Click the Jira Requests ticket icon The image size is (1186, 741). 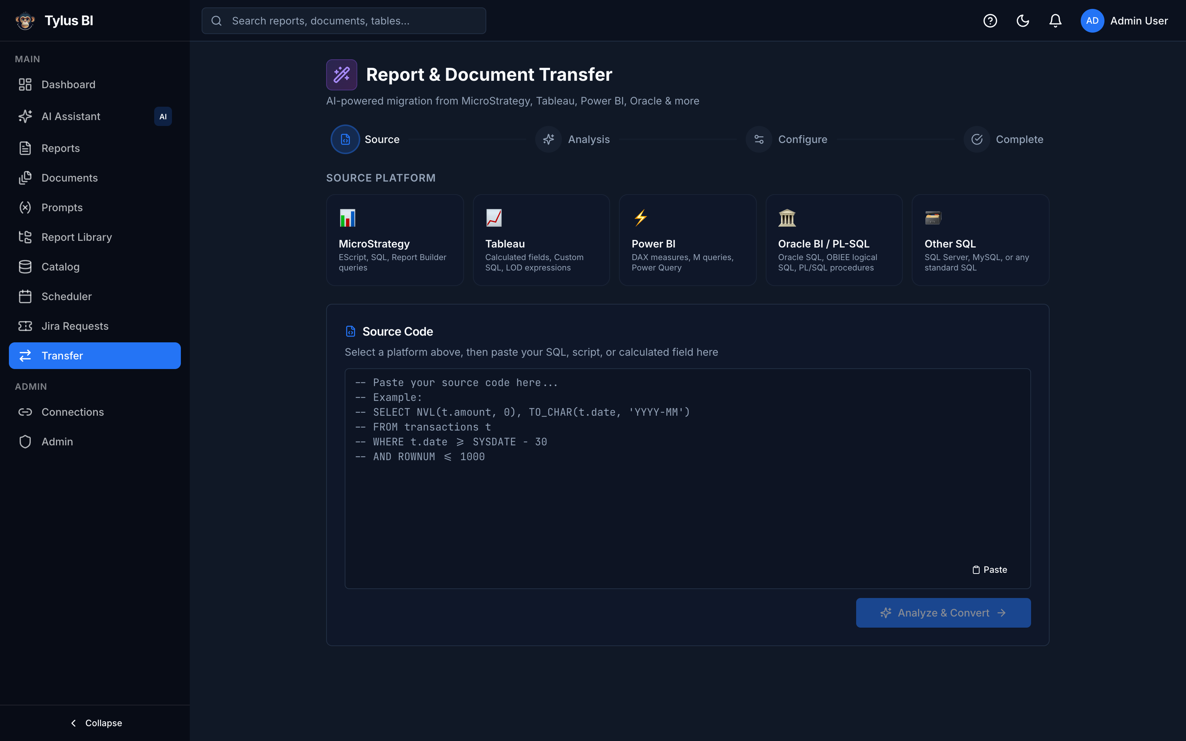[25, 326]
